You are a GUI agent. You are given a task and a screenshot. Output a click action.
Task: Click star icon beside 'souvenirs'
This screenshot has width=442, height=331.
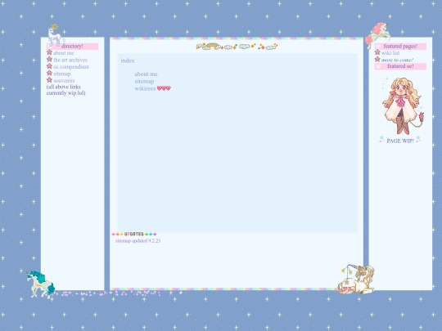click(49, 80)
